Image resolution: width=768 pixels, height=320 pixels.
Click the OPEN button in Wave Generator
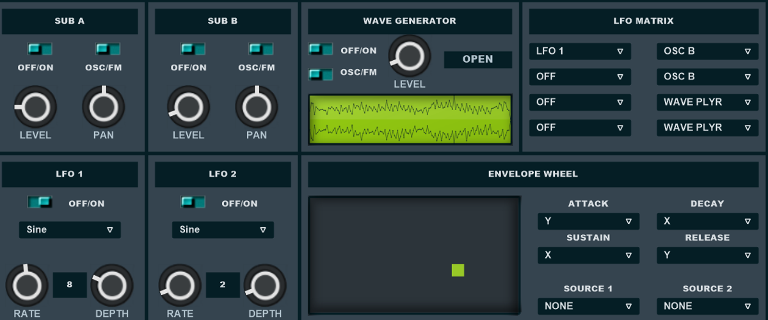[478, 60]
